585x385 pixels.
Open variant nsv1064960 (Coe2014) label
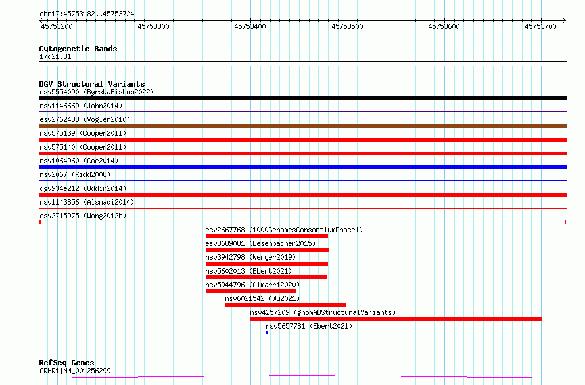[79, 161]
